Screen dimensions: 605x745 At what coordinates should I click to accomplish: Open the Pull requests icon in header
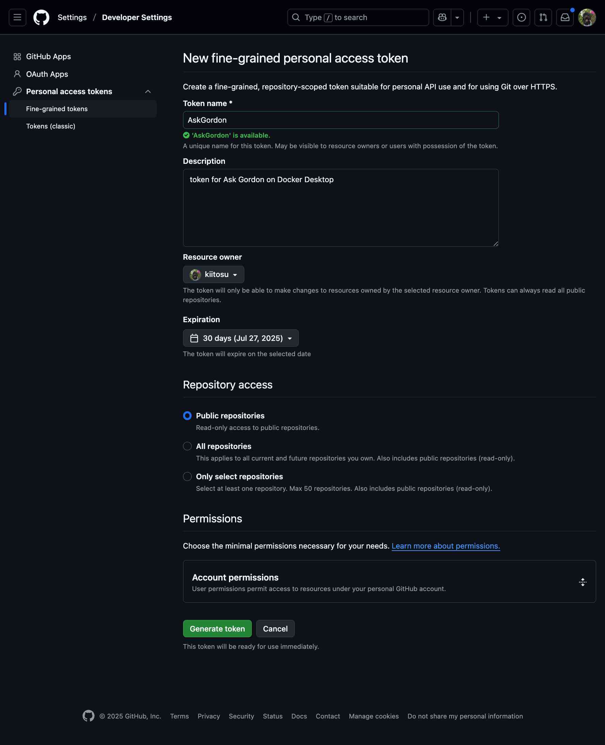543,17
